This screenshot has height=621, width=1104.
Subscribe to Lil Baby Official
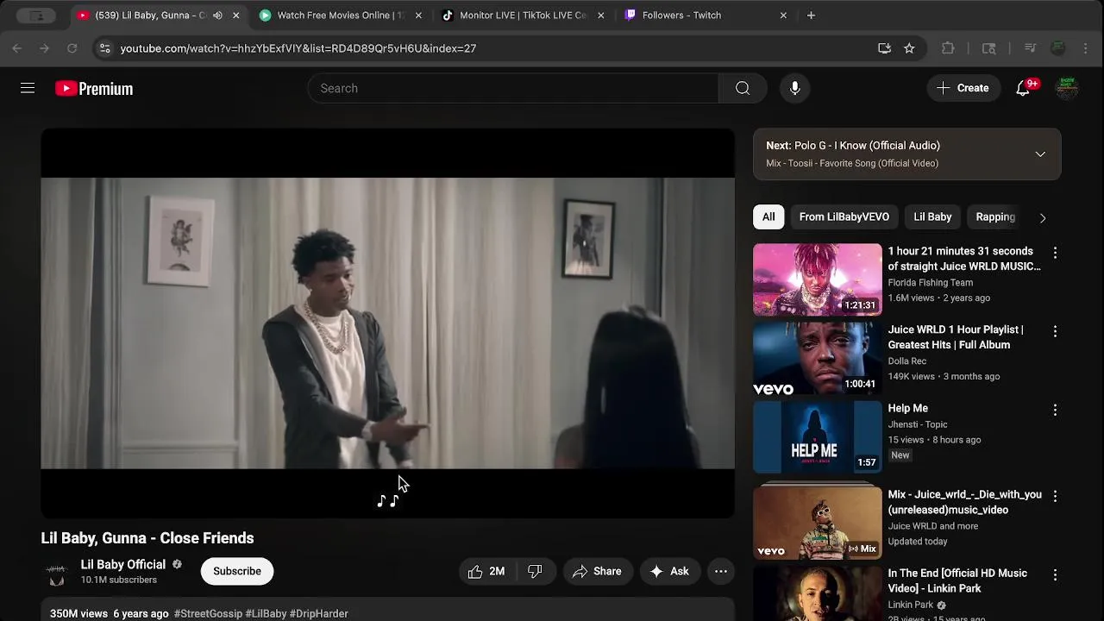pos(237,571)
